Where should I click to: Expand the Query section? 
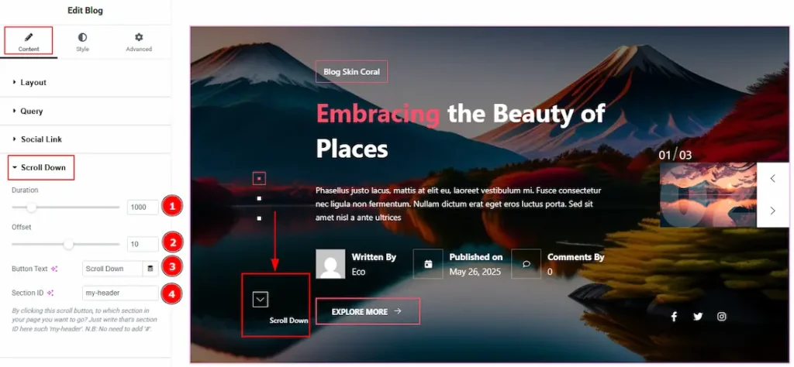31,111
